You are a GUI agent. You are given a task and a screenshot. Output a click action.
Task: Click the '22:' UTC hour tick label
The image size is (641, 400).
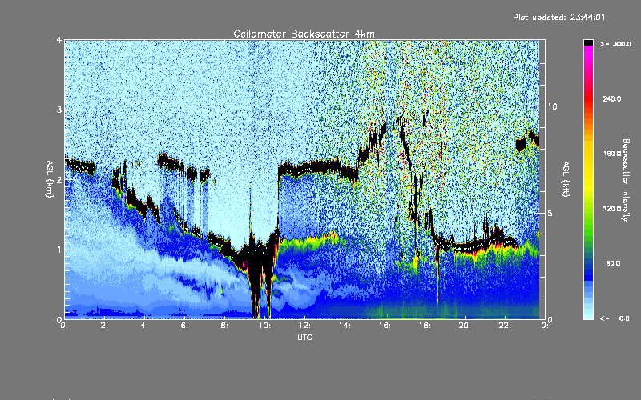pos(505,326)
